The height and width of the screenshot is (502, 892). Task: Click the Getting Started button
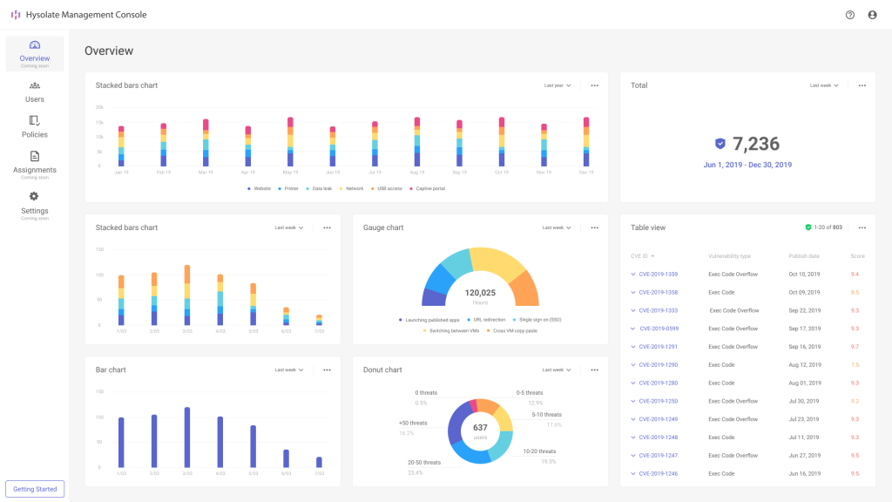click(x=35, y=489)
